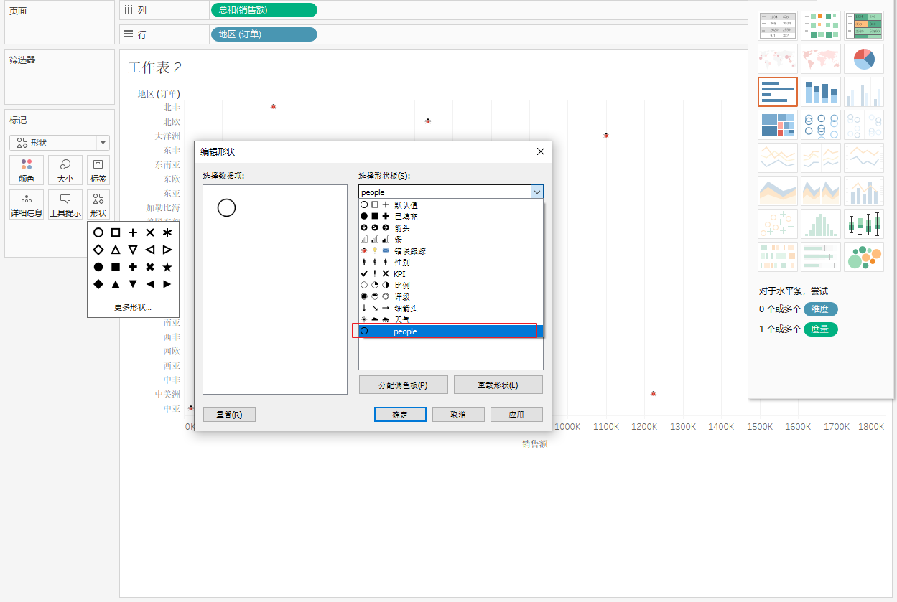Select the filled right-pointing triangle shape
The height and width of the screenshot is (602, 897).
point(167,284)
